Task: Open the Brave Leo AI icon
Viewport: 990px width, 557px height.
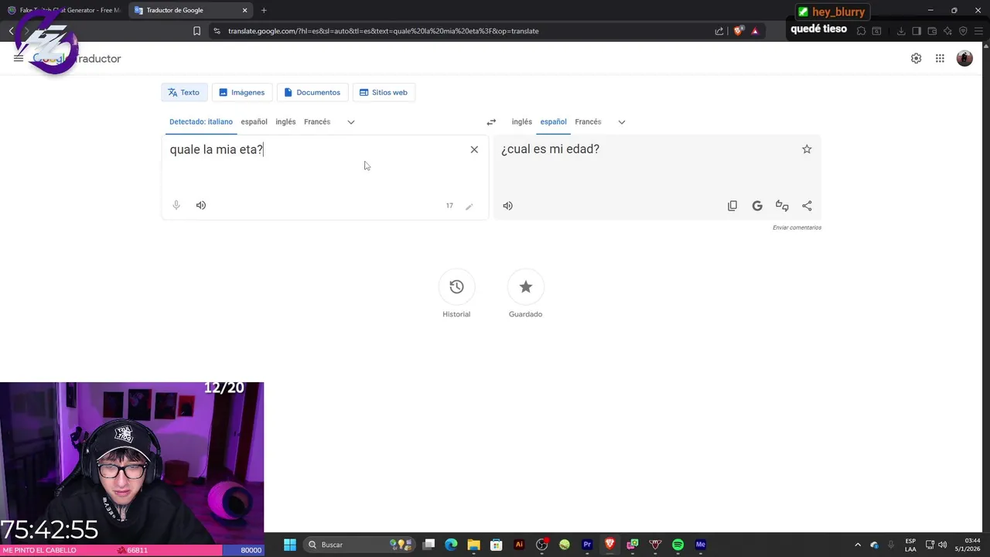Action: pyautogui.click(x=947, y=31)
